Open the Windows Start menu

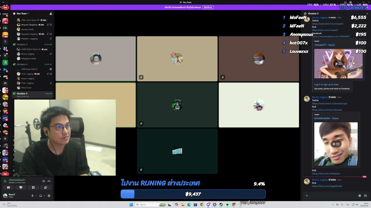coord(131,205)
